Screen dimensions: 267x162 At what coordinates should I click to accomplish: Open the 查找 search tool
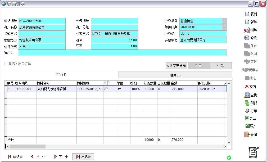pos(247,95)
